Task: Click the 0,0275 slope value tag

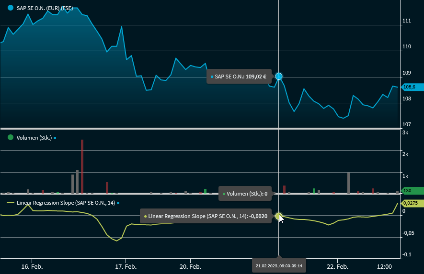Action: [x=412, y=203]
